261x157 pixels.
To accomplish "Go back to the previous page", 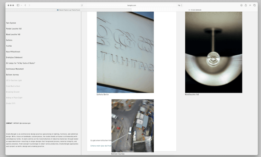I will pyautogui.click(x=25, y=5).
